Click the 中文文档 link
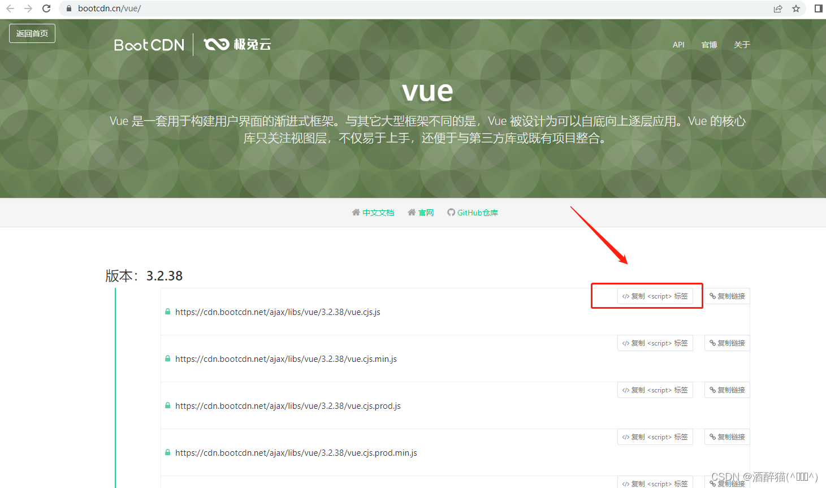Screen dimensions: 826x488 tap(378, 212)
